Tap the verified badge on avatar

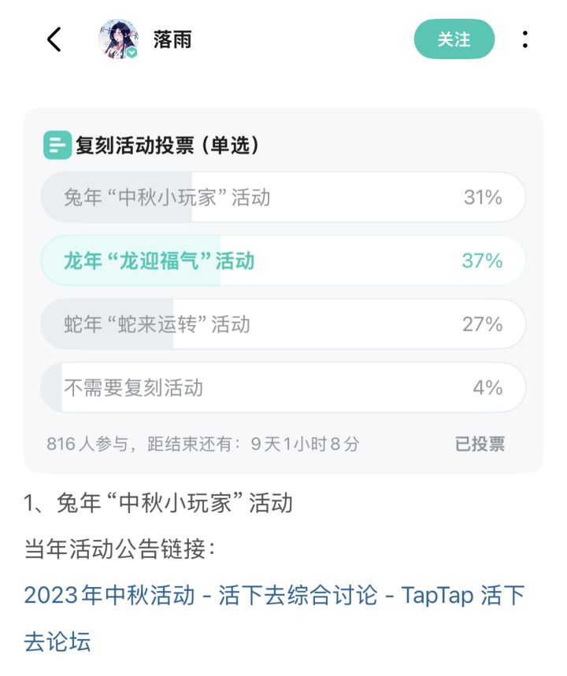(132, 53)
